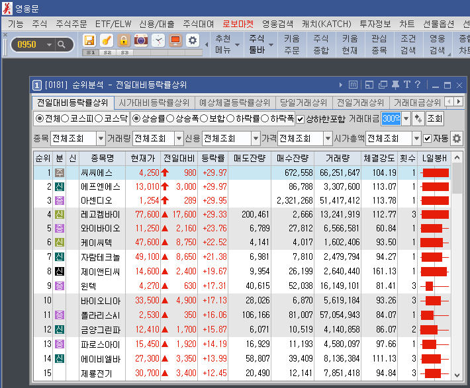Click the T font icon in title bar
This screenshot has width=470, height=388.
coord(406,85)
